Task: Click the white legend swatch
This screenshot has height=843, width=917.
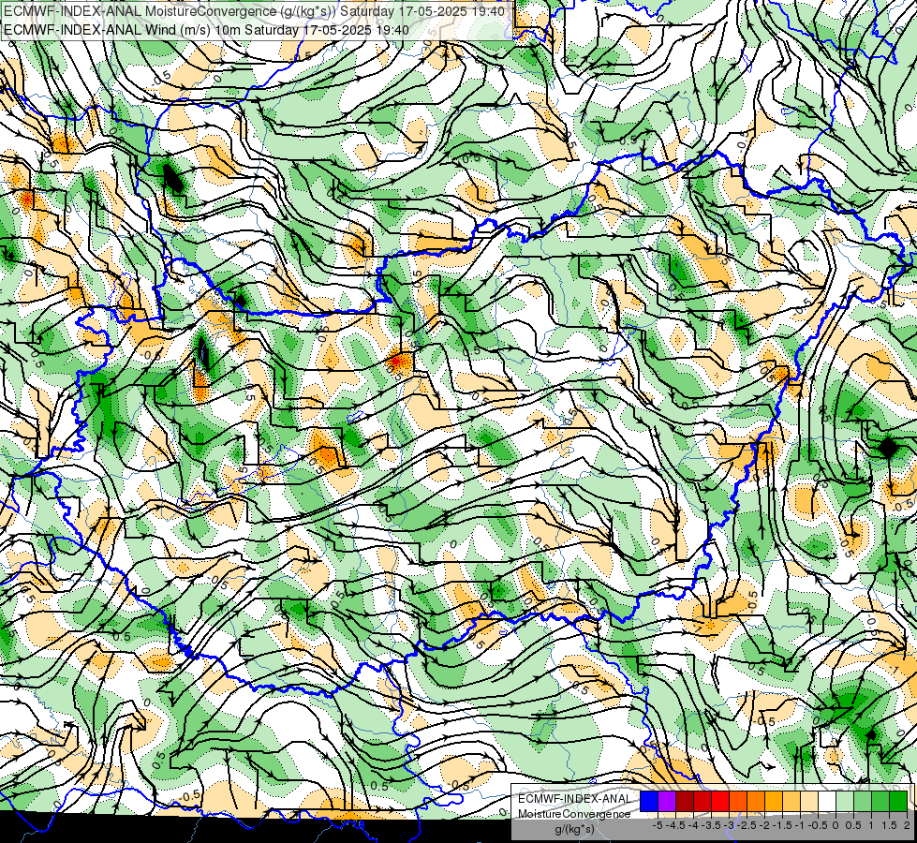Action: (x=827, y=802)
